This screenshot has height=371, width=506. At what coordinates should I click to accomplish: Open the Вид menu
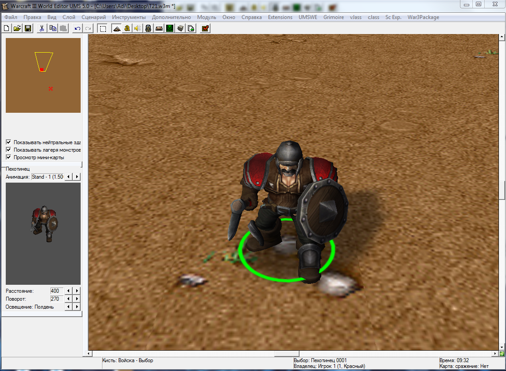click(52, 17)
